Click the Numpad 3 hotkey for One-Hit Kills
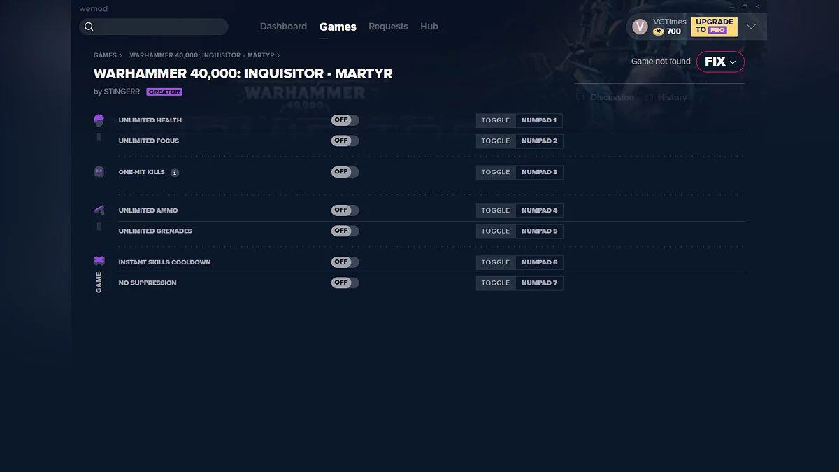The height and width of the screenshot is (472, 839). point(539,172)
